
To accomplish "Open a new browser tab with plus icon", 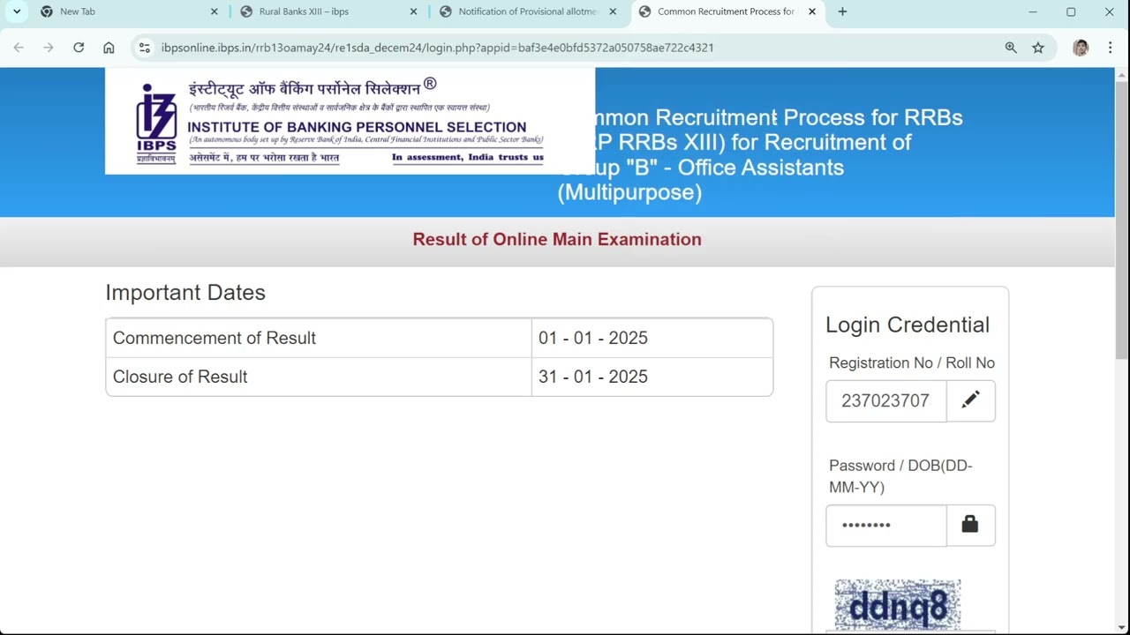I will point(842,11).
